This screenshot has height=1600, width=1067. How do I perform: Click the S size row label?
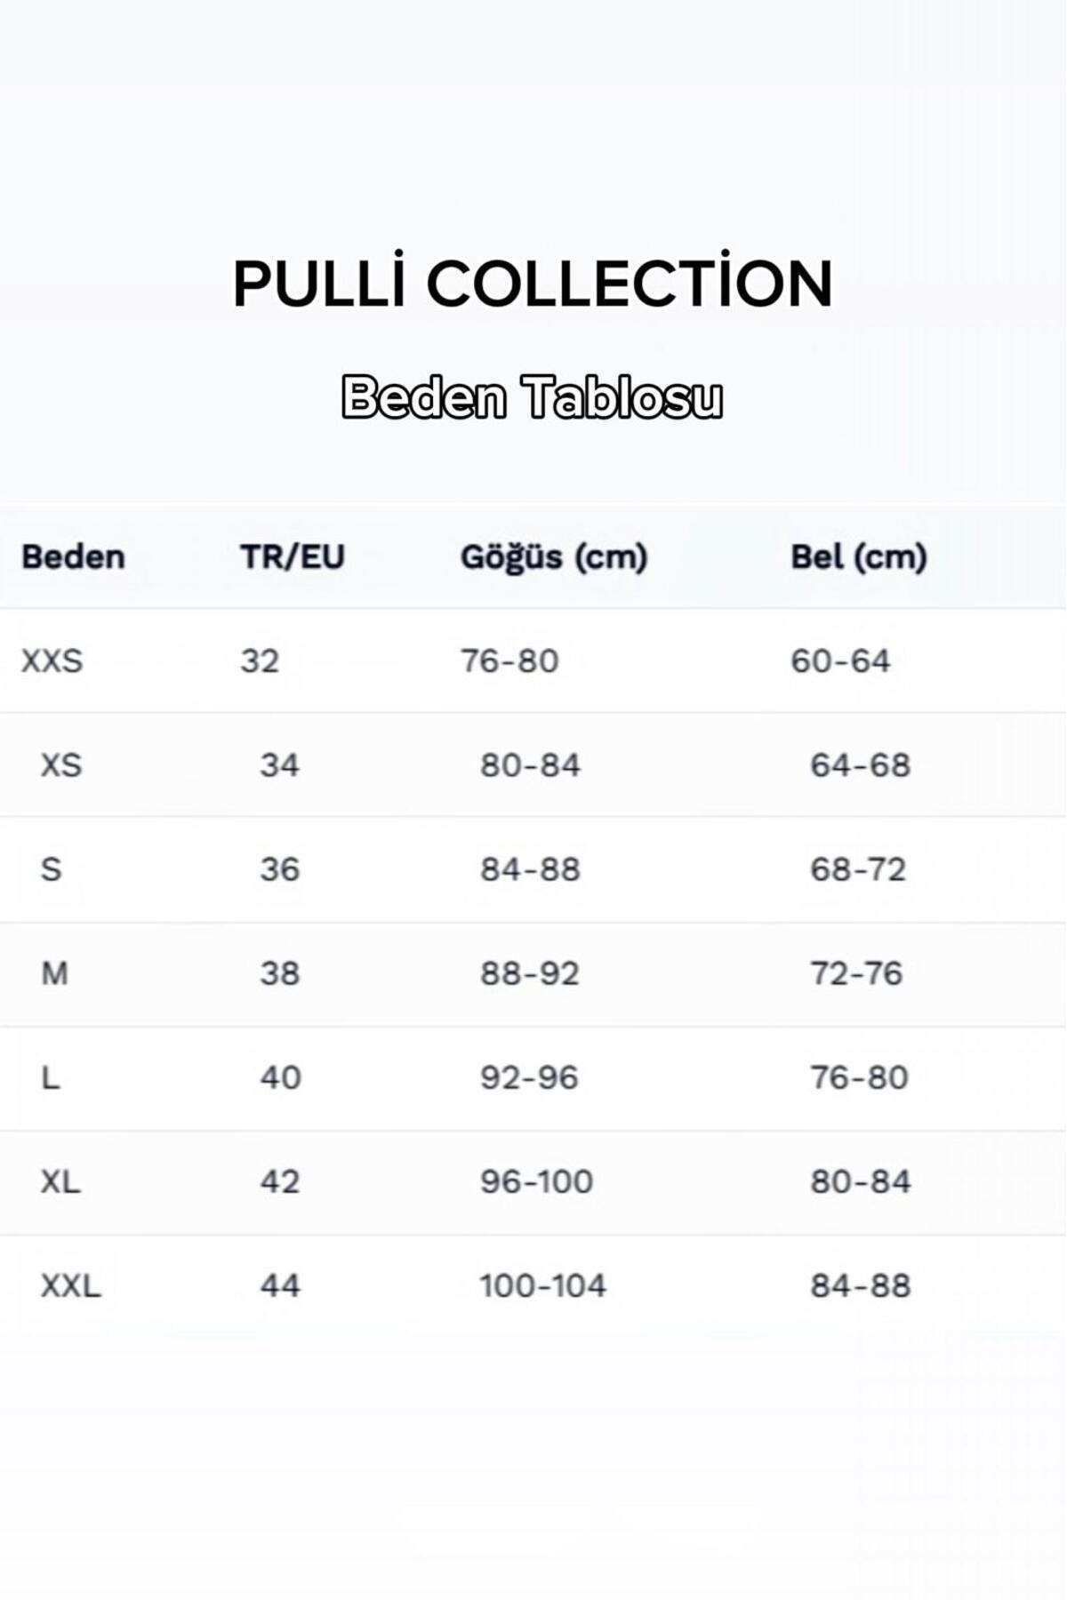tap(52, 869)
